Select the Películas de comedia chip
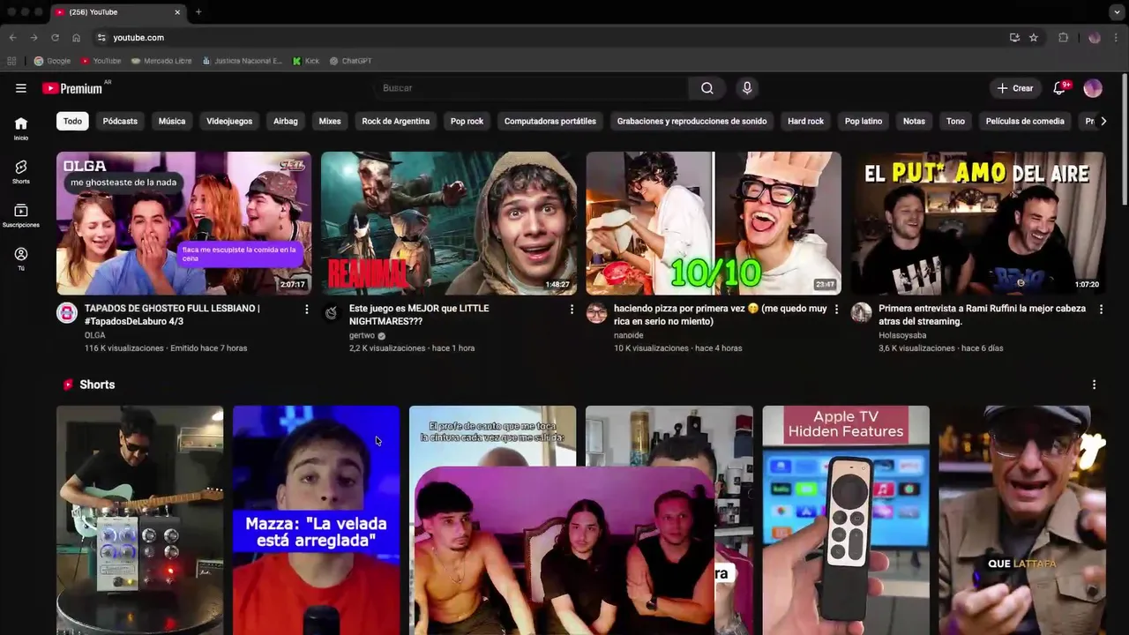Screen dimensions: 1129x635 coord(1025,122)
